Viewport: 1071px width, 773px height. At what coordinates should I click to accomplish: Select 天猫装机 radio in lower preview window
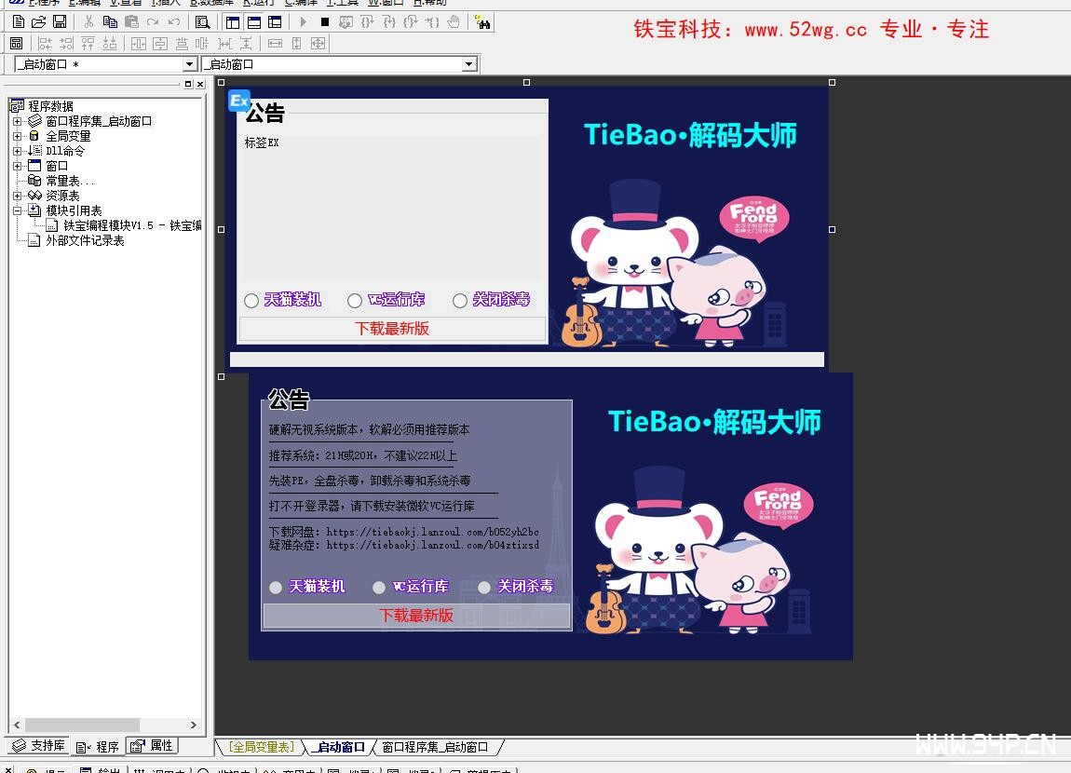pos(276,588)
